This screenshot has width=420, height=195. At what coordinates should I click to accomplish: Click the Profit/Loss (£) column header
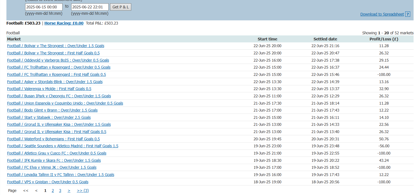(x=384, y=39)
